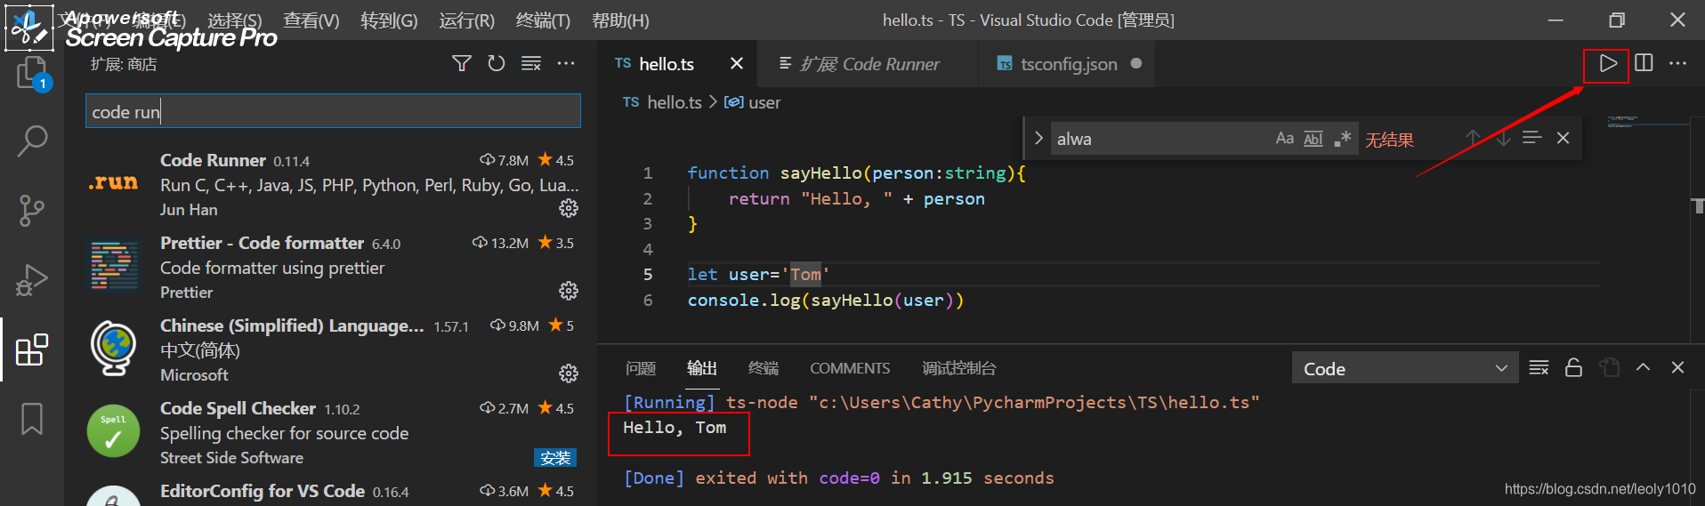Clear extensions search results icon
This screenshot has width=1705, height=506.
tap(531, 63)
